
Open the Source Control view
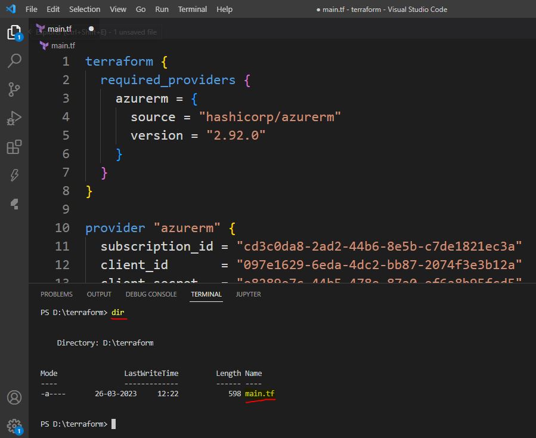point(14,90)
